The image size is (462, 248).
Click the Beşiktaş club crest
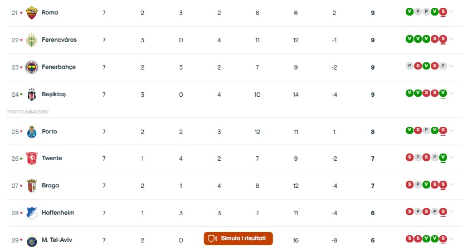[32, 95]
